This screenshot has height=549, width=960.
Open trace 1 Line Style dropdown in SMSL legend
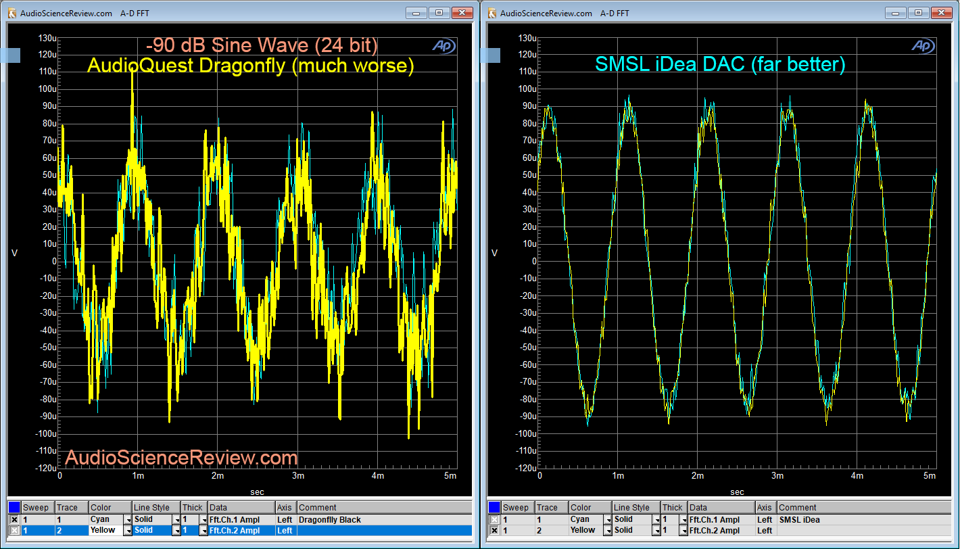pos(656,520)
